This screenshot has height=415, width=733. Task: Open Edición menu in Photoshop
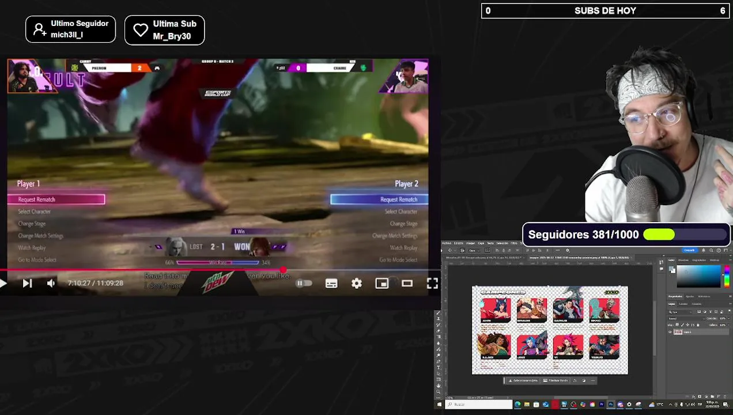[x=459, y=243]
